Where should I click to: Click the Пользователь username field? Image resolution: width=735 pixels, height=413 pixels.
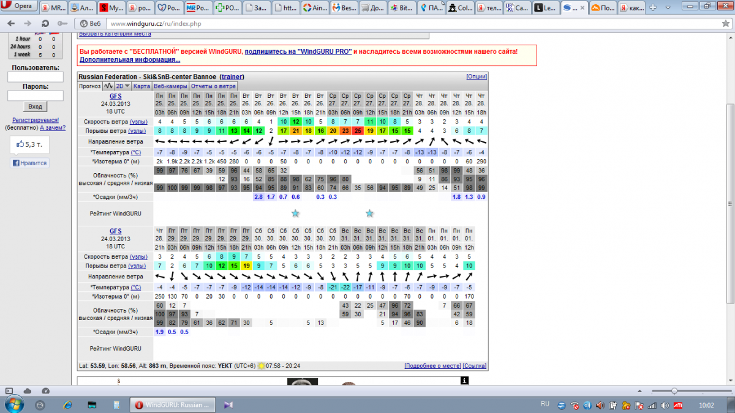pyautogui.click(x=36, y=77)
